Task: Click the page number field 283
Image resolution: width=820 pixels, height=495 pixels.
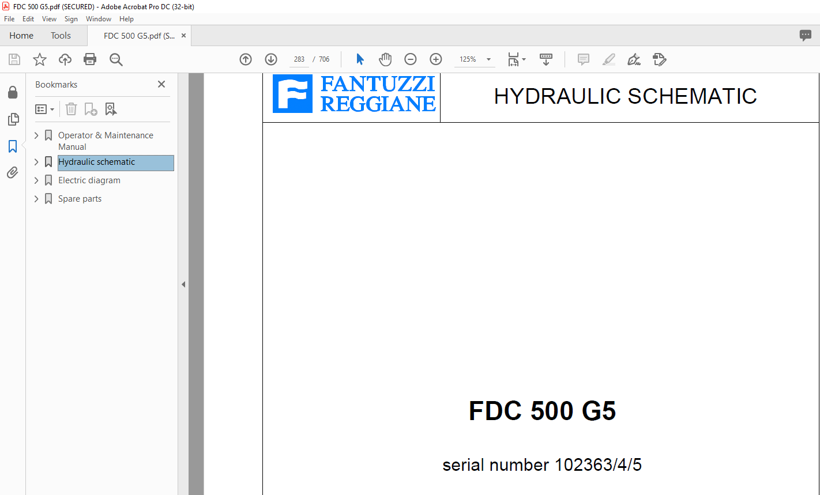Action: click(x=299, y=59)
